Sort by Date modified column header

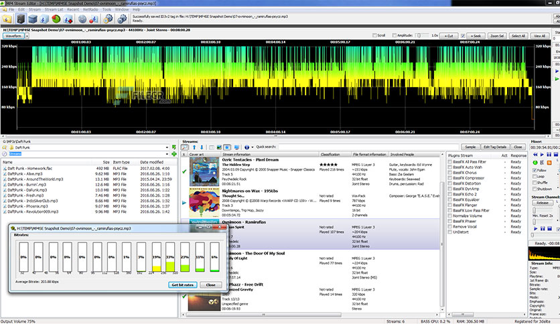point(157,162)
